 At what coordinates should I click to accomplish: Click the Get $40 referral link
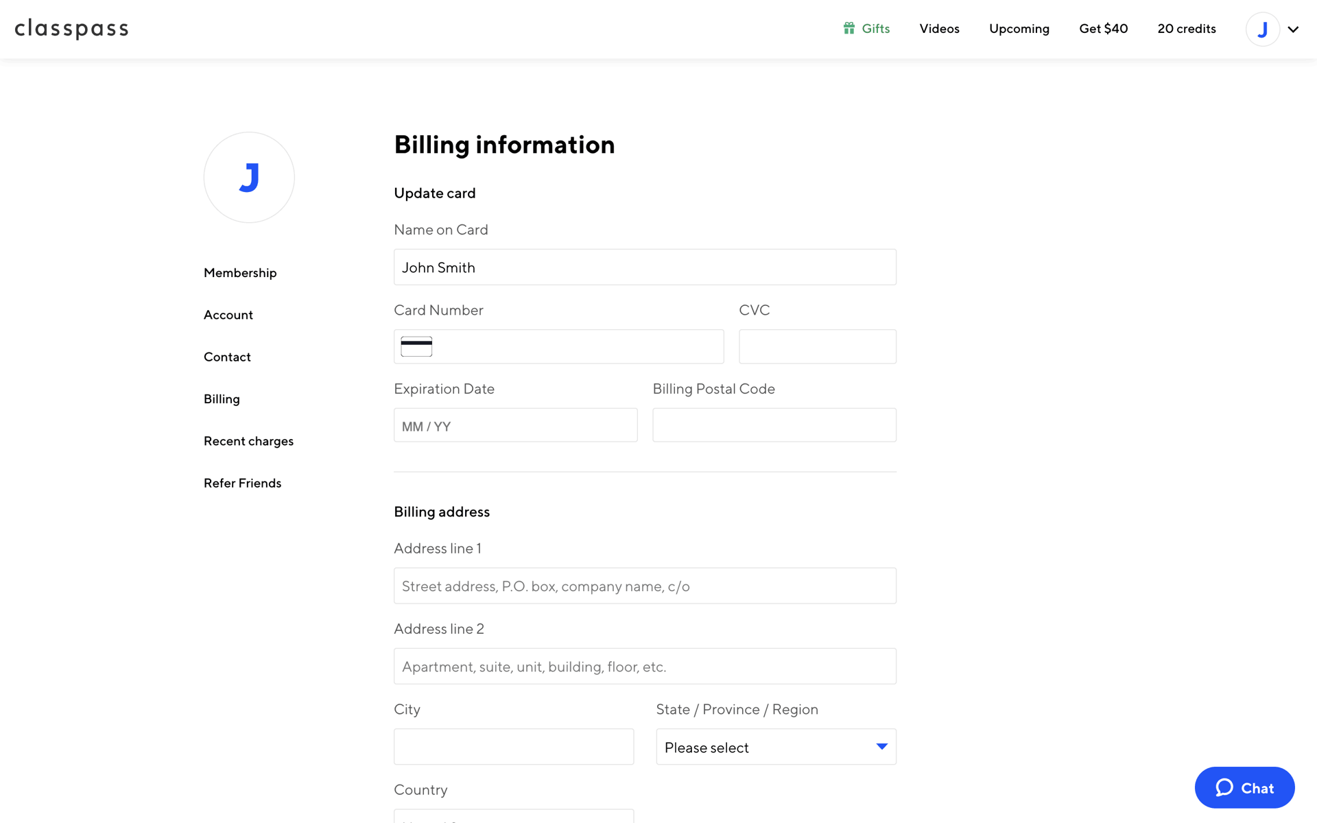click(x=1103, y=28)
